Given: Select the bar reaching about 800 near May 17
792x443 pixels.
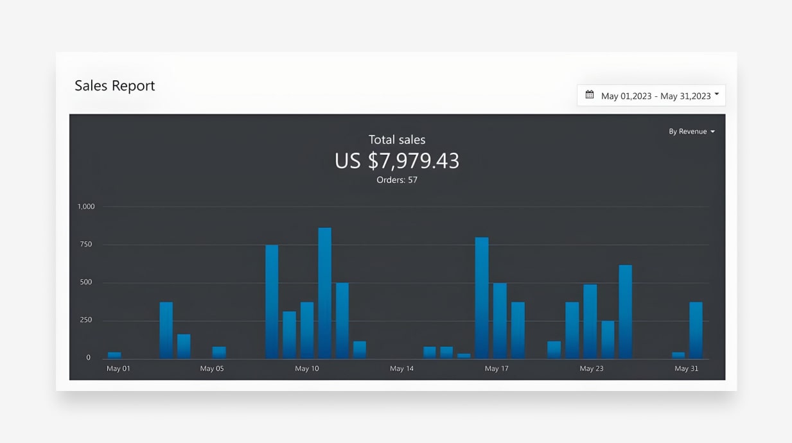Looking at the screenshot, I should (x=482, y=298).
